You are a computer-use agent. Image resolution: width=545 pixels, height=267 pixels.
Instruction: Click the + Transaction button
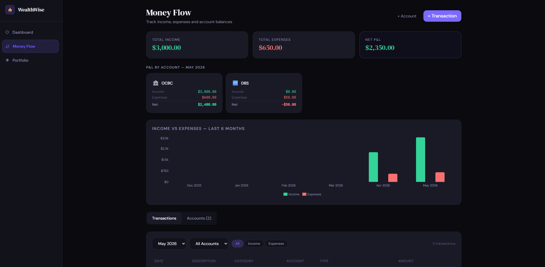(x=442, y=16)
